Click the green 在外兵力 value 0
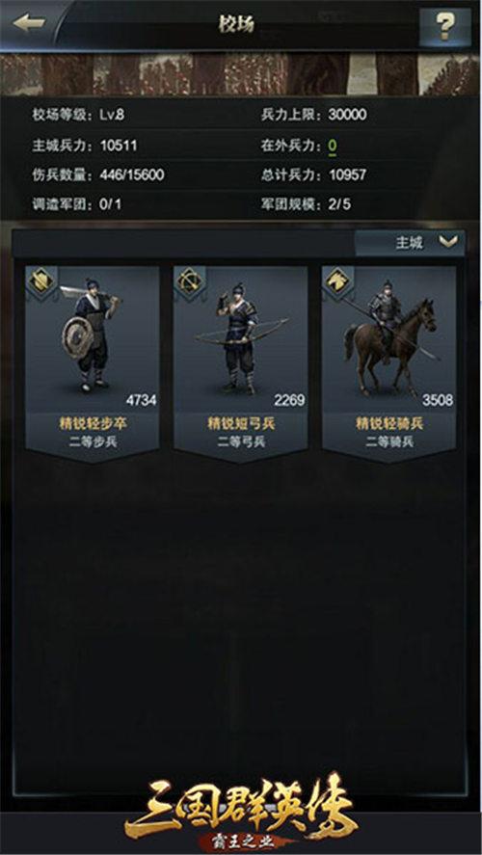 (x=332, y=145)
